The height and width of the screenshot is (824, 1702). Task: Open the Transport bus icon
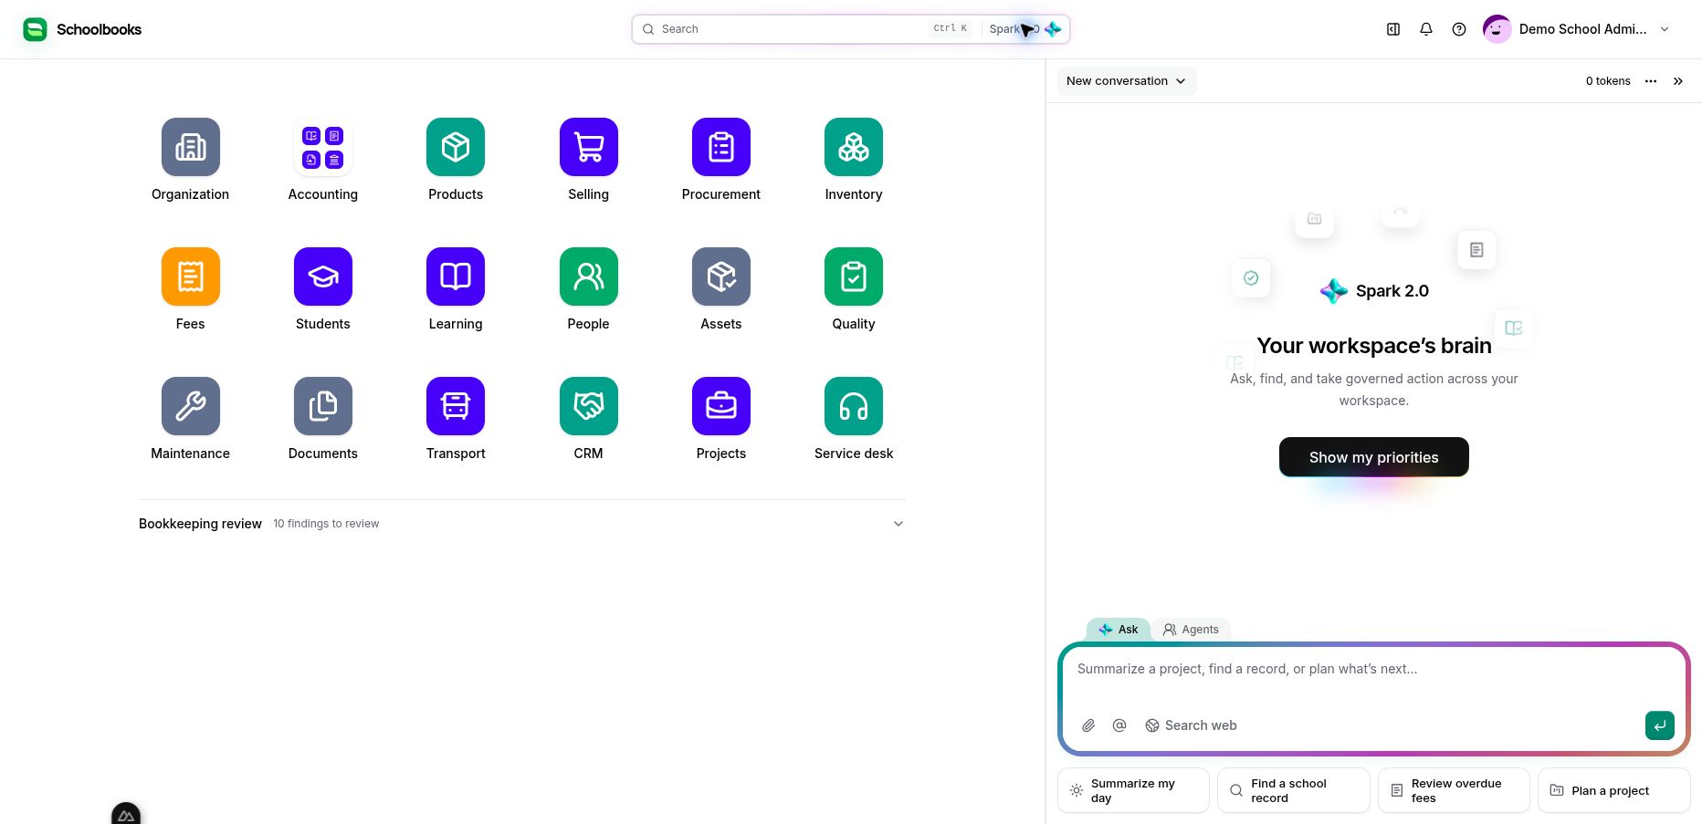456,406
